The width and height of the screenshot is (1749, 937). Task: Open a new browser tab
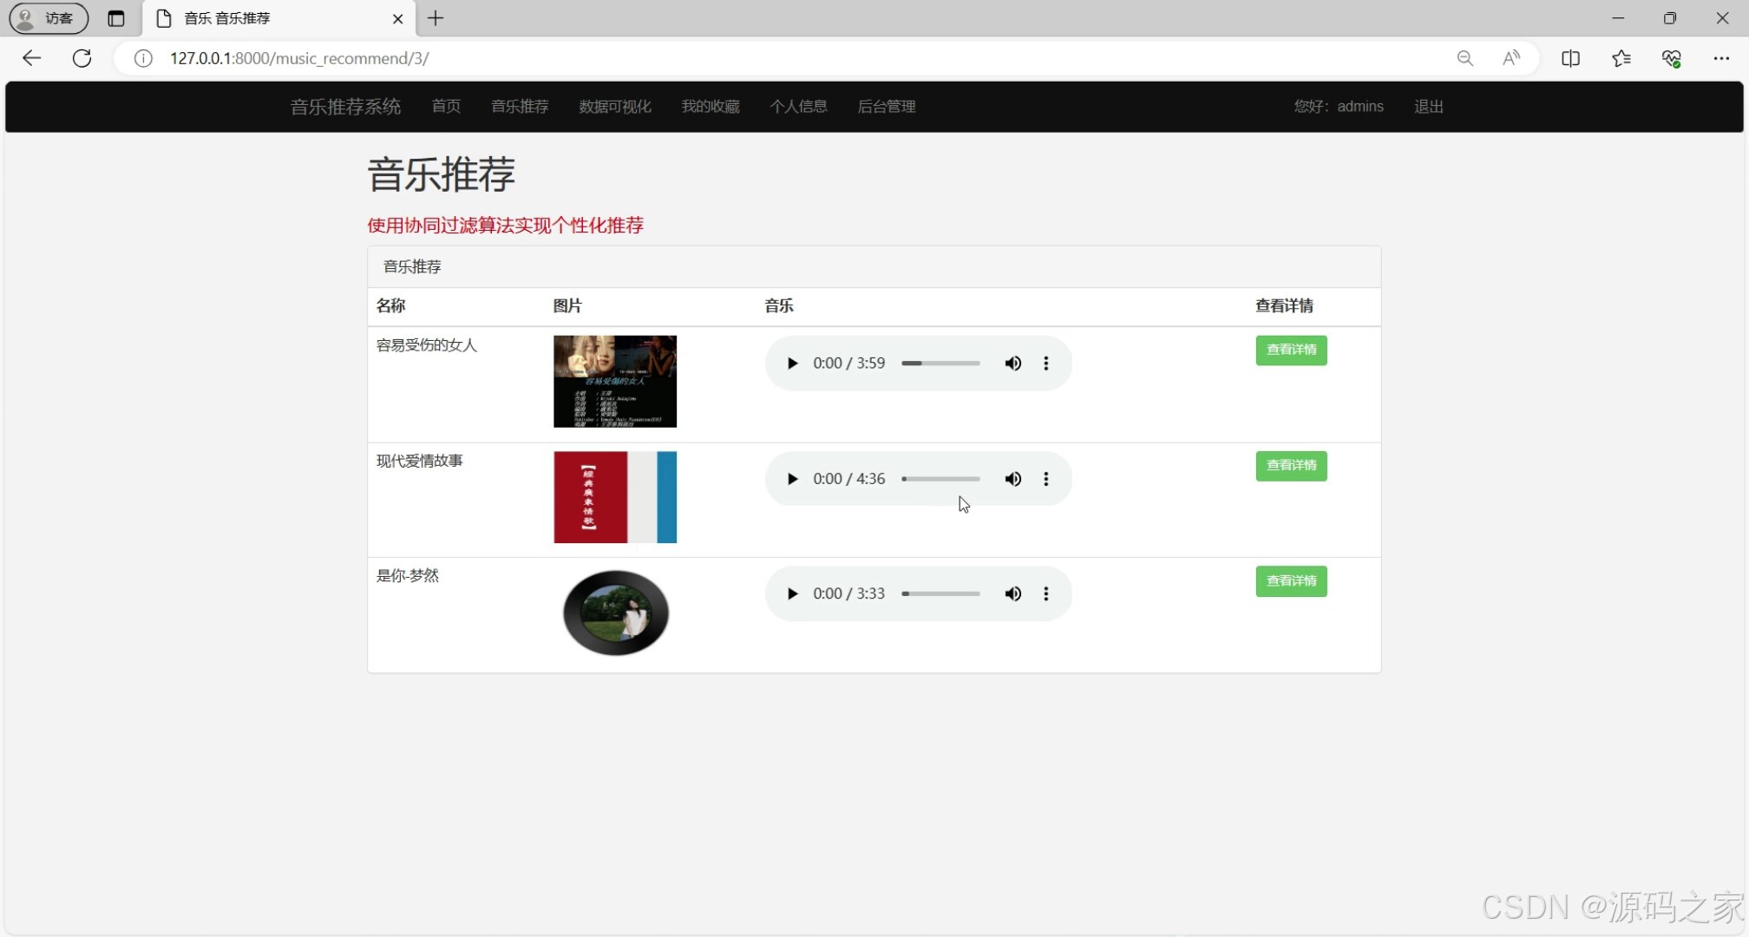click(436, 18)
